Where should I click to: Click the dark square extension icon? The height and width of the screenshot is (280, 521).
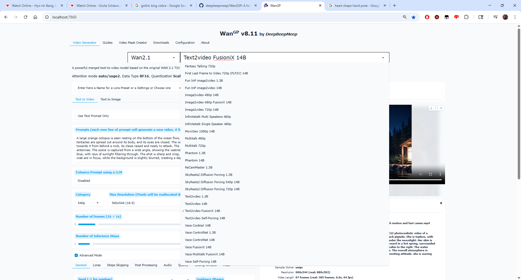[x=447, y=17]
